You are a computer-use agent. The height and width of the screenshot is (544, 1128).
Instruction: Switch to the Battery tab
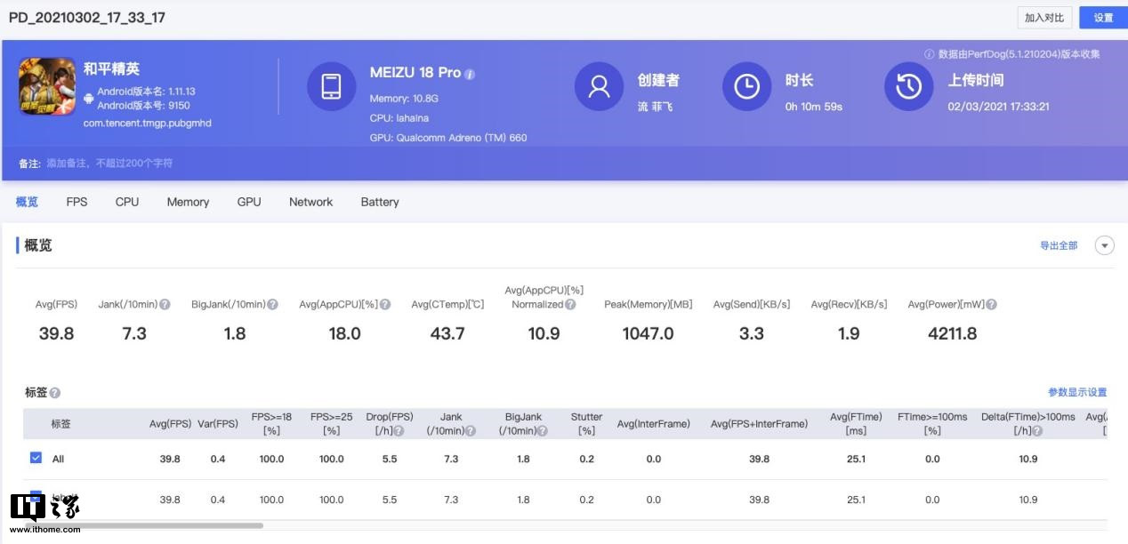tap(380, 202)
